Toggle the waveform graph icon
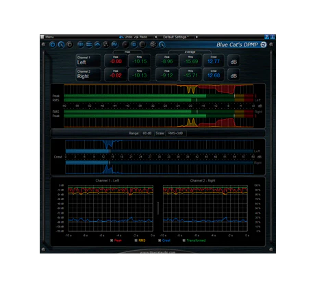Screen dimensions: 315x285 (114, 45)
